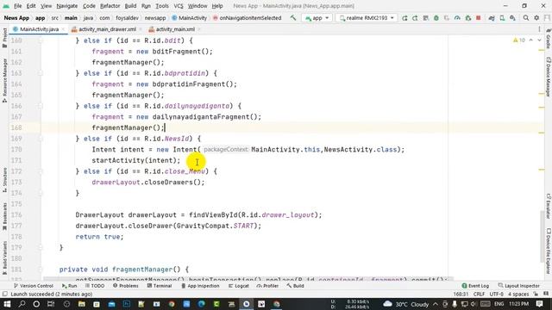Open the Event Log panel

[x=475, y=286]
